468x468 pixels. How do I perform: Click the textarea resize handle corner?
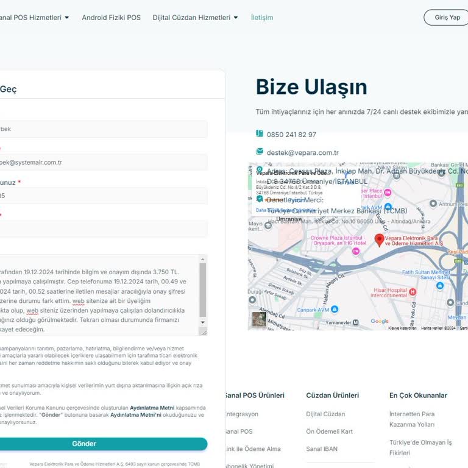[204, 332]
